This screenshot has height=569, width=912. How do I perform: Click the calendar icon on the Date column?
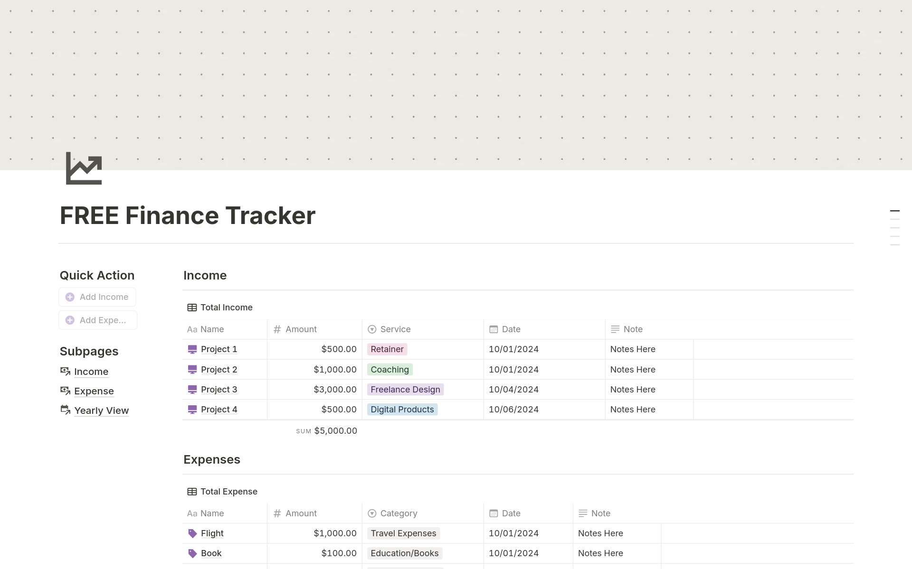coord(493,329)
